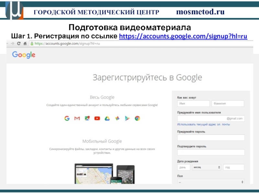Click the Google logo at page top

click(24, 55)
